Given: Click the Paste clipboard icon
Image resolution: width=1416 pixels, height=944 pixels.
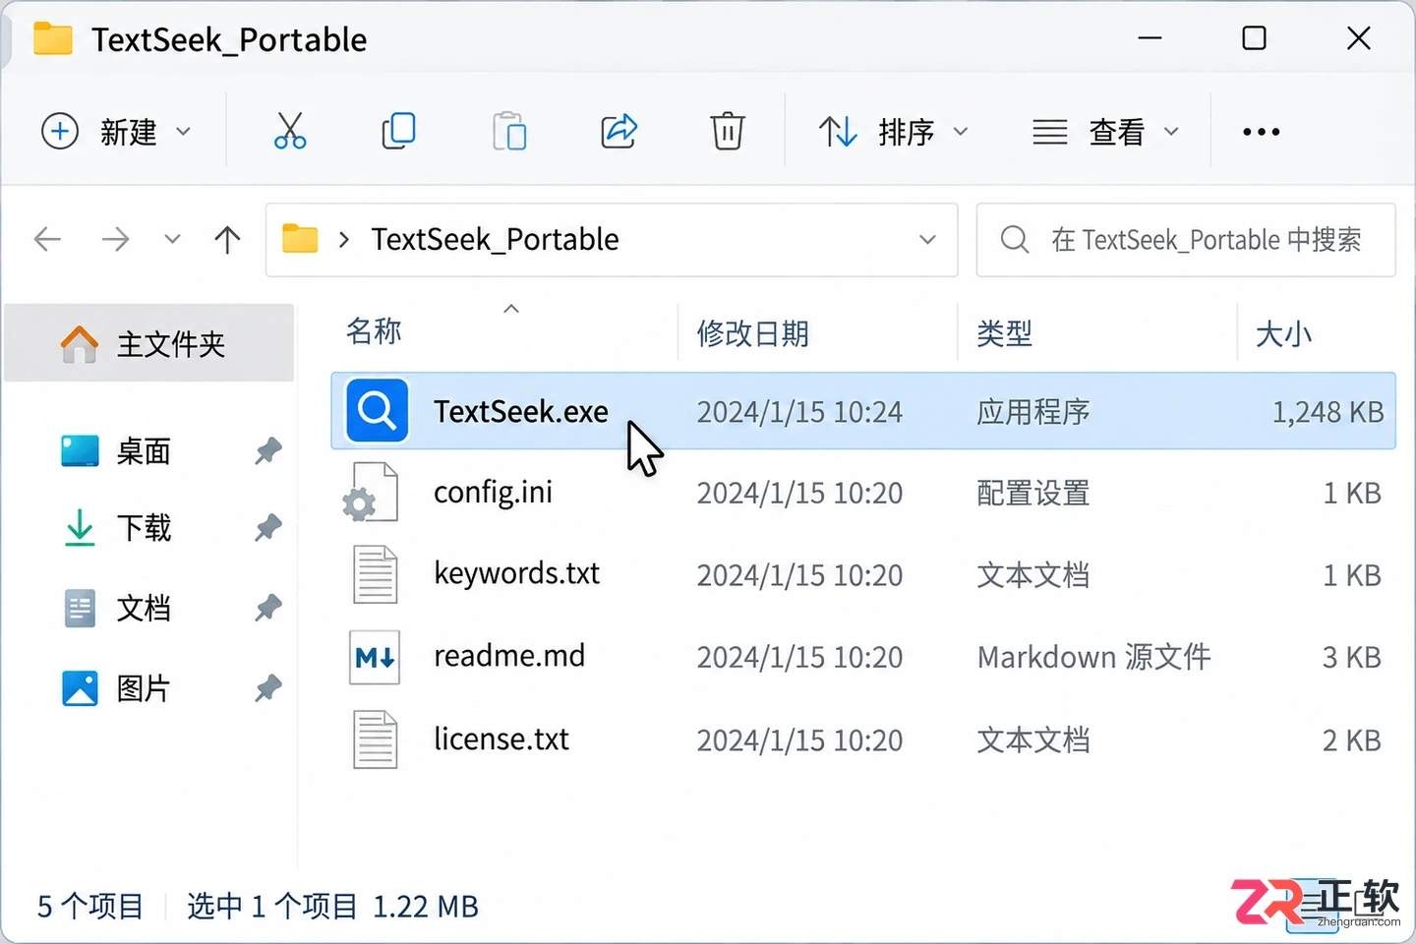Looking at the screenshot, I should (509, 131).
